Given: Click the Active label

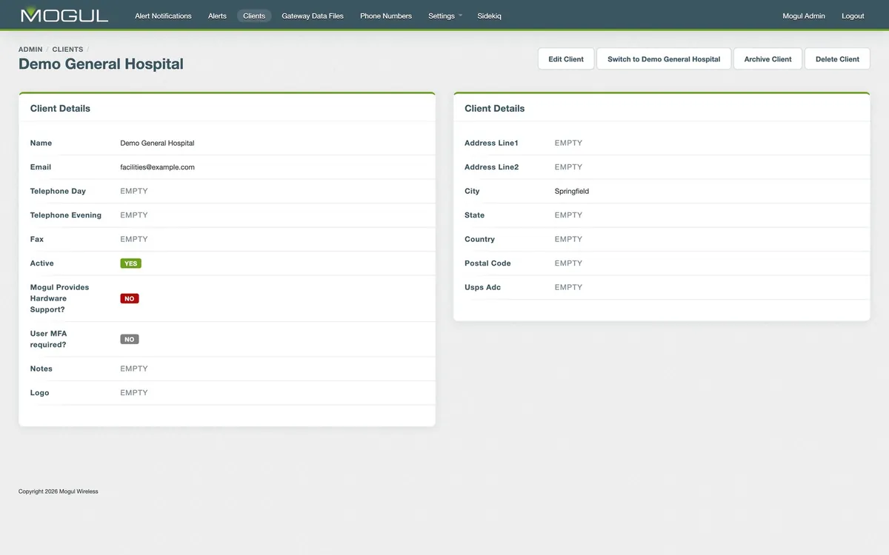Looking at the screenshot, I should coord(42,263).
